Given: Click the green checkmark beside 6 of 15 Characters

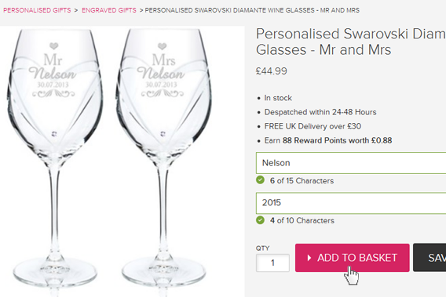Looking at the screenshot, I should pyautogui.click(x=260, y=180).
